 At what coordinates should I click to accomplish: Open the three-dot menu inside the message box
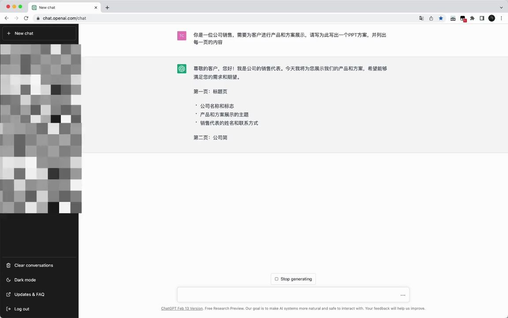pyautogui.click(x=403, y=295)
